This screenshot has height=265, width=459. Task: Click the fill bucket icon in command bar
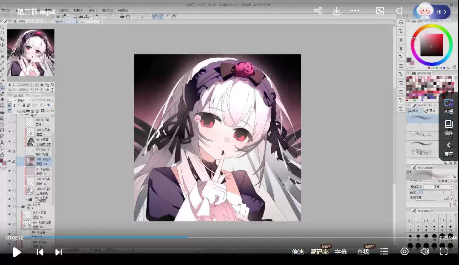(122, 17)
